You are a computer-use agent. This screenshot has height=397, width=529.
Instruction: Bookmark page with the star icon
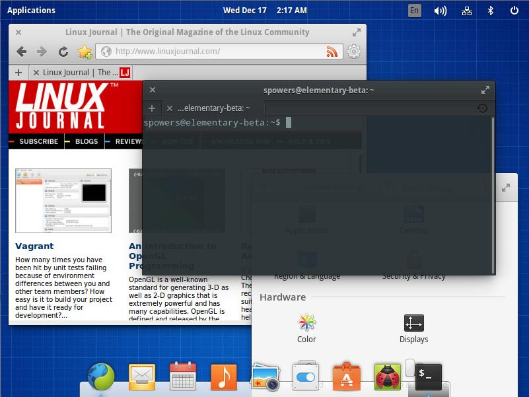[85, 52]
